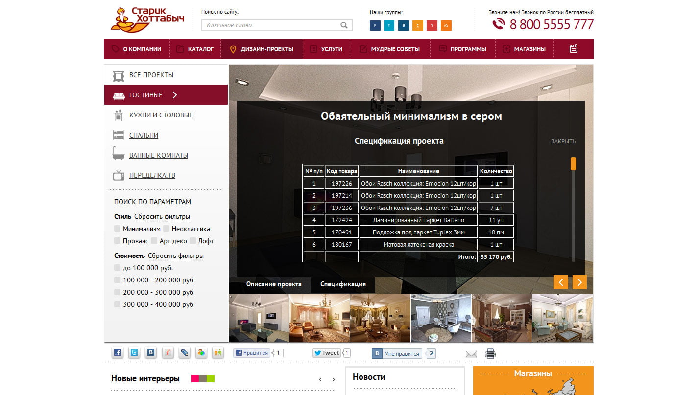Switch to the Описание проекта tab
Screen dimensions: 697x395
[273, 284]
